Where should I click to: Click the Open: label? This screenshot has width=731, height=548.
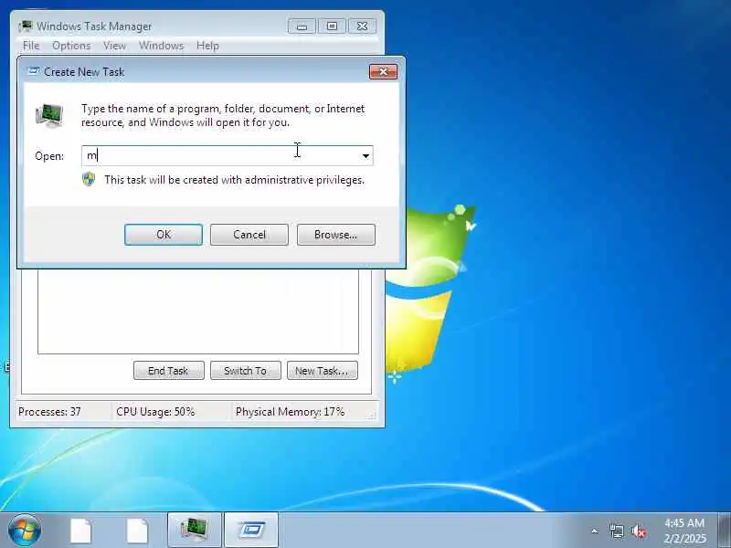point(49,156)
